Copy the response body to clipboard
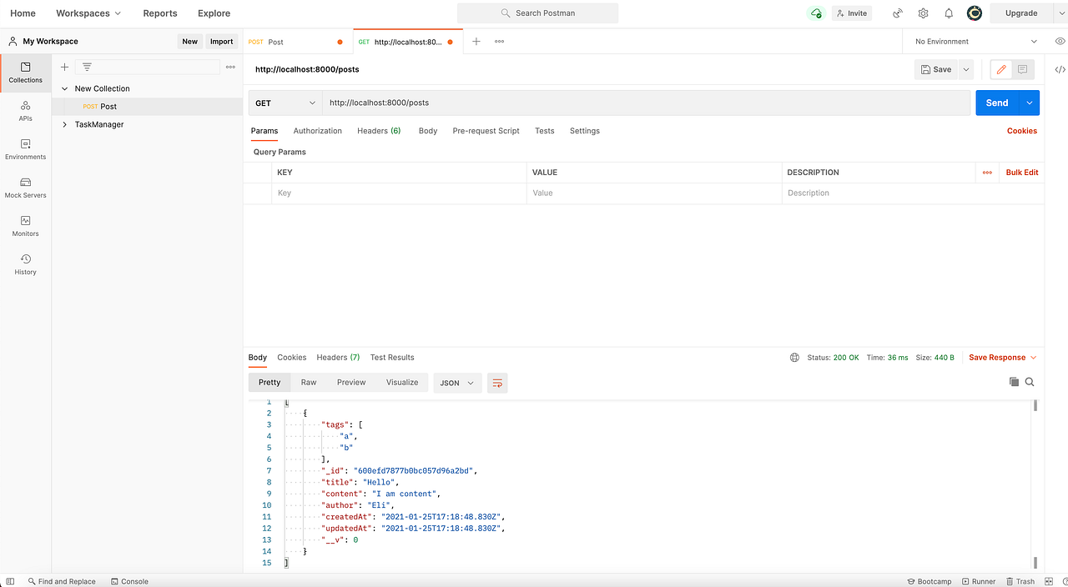This screenshot has height=587, width=1068. click(x=1014, y=382)
